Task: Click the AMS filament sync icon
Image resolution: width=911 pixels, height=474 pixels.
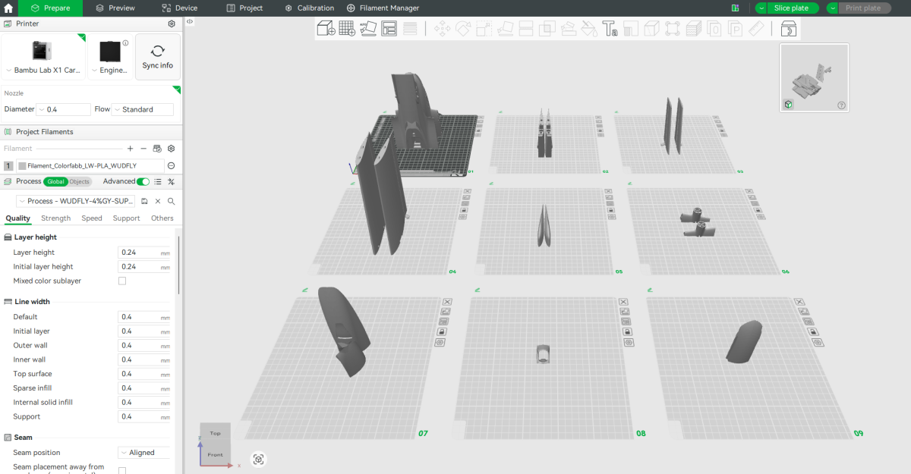Action: (157, 149)
